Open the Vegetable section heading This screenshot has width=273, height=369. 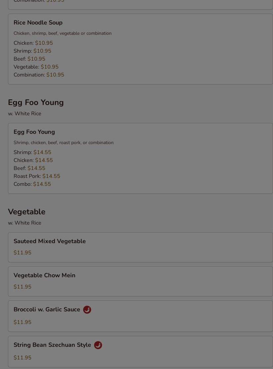[27, 212]
